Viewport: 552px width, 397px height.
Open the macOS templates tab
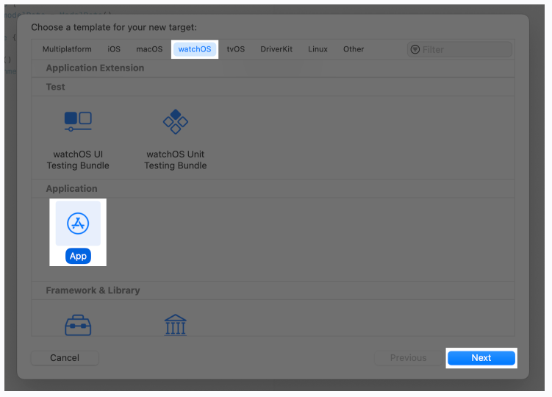(149, 49)
